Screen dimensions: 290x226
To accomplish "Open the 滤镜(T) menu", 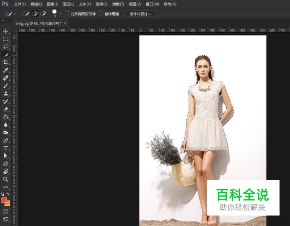I will 118,4.
